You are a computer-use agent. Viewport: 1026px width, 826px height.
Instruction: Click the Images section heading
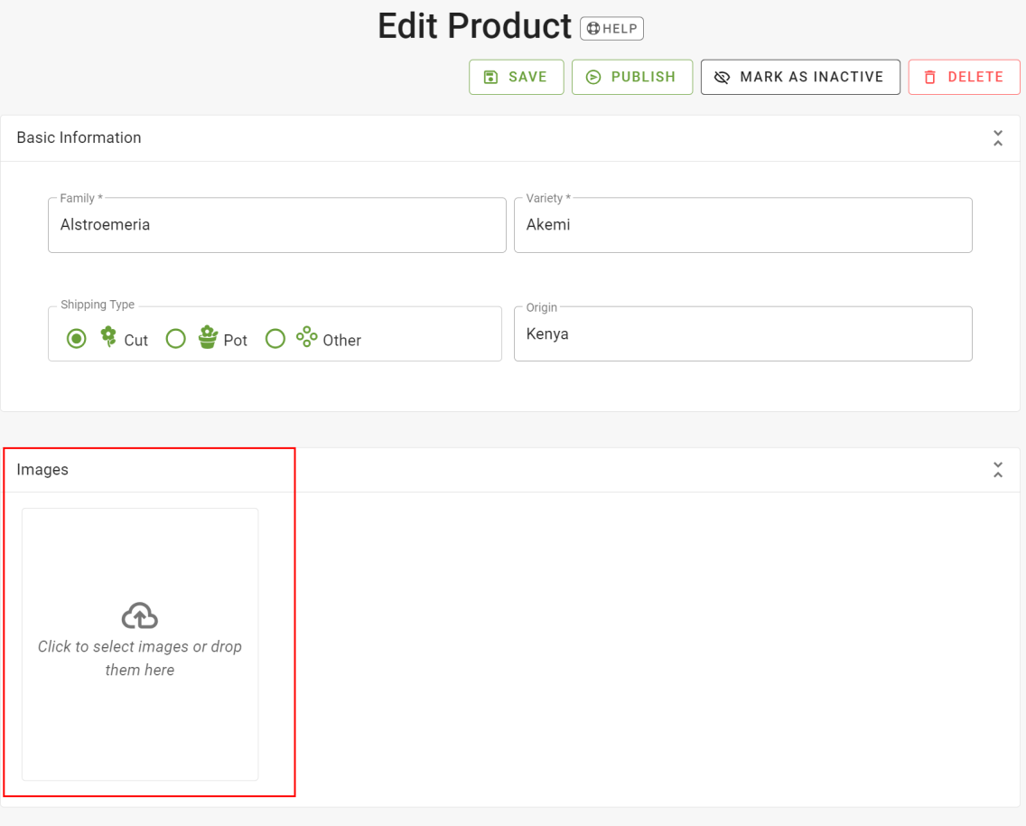42,470
